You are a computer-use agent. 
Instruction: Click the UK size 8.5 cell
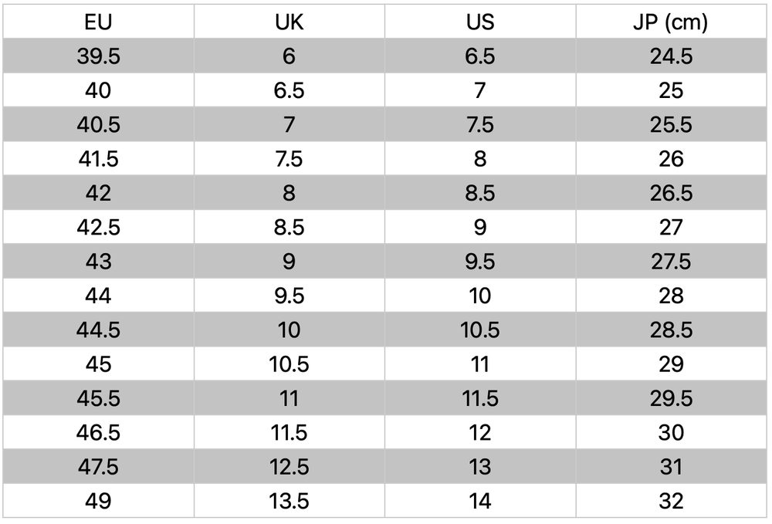[289, 227]
